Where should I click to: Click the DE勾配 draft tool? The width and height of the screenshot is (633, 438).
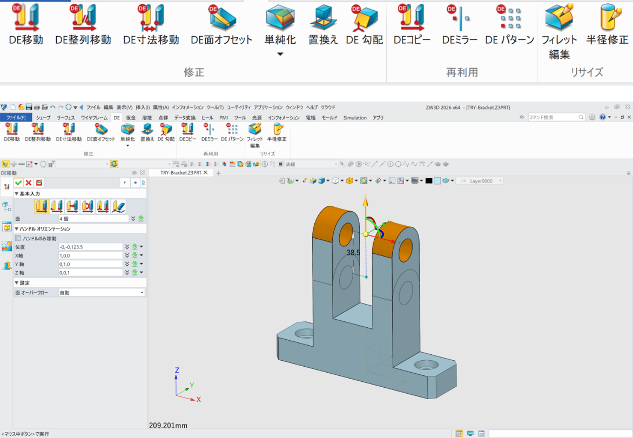165,131
